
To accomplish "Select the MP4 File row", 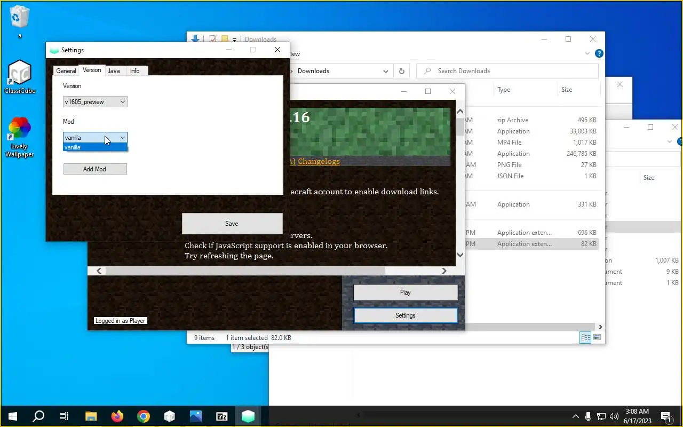I will tap(531, 143).
